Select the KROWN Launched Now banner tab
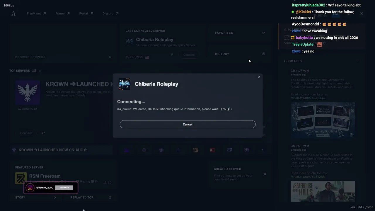This screenshot has height=211, width=375. tap(61, 150)
